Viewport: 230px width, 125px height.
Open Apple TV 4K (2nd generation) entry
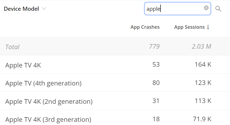(x=115, y=101)
